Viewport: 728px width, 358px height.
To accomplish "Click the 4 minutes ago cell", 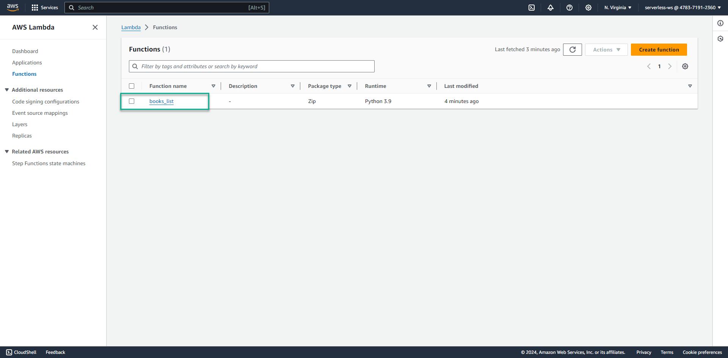I will 461,101.
